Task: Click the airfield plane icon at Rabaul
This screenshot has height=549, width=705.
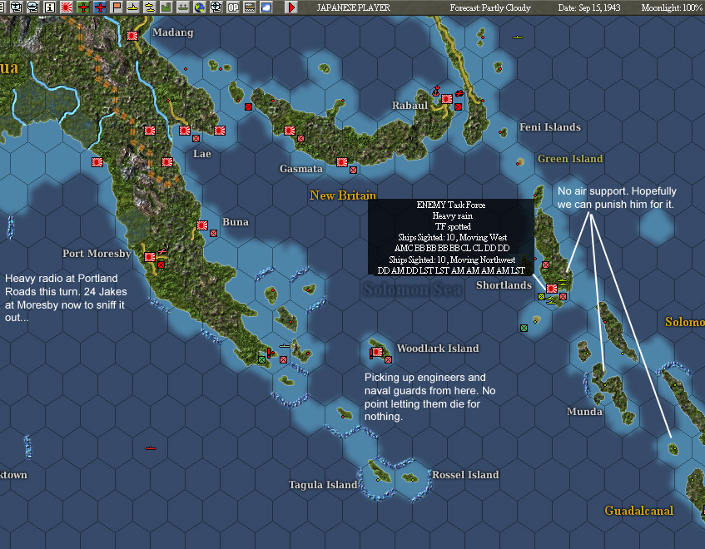Action: pyautogui.click(x=459, y=93)
